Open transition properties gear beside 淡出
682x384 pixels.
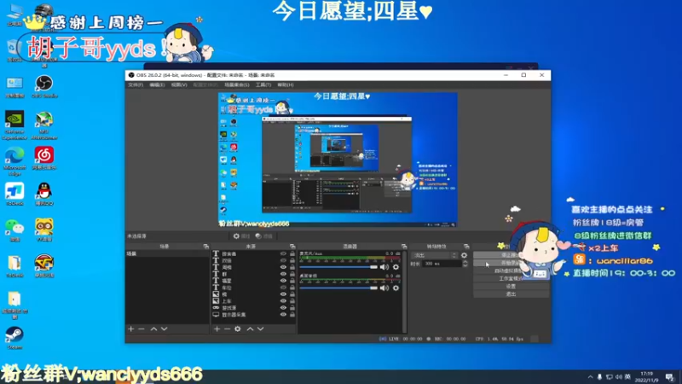coord(464,255)
